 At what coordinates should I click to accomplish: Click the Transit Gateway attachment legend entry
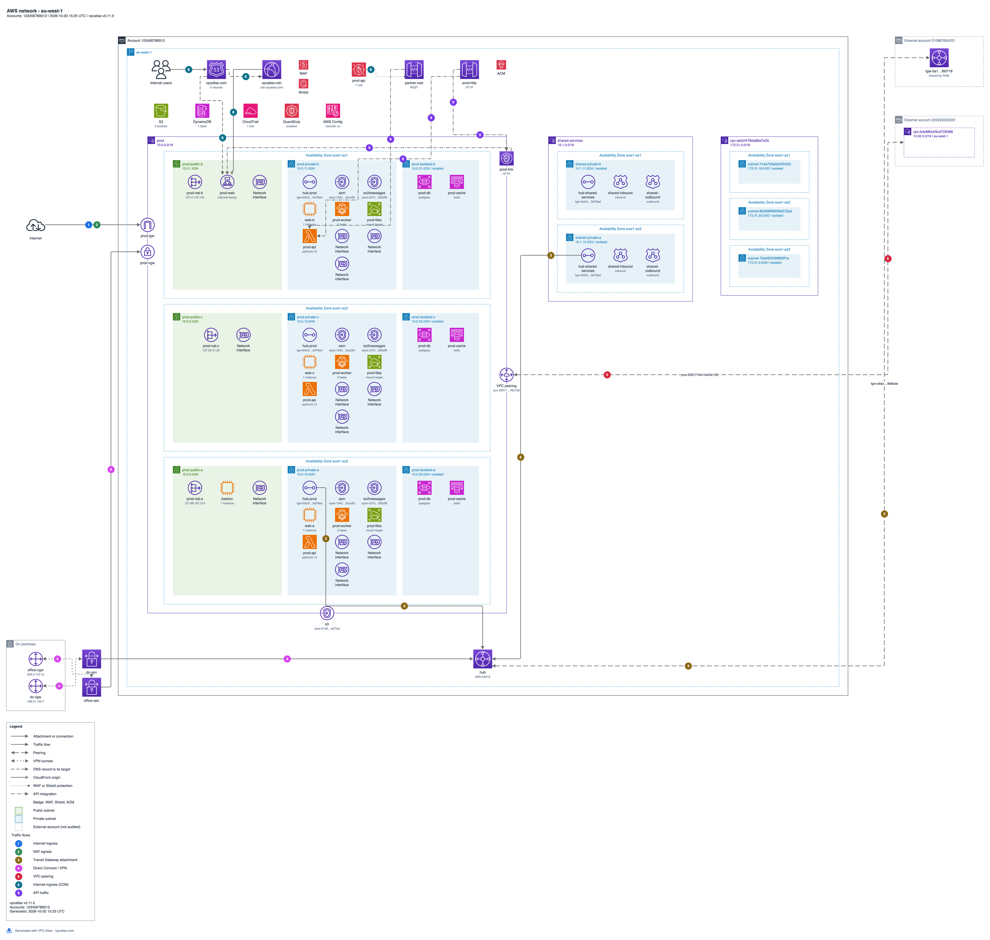click(55, 860)
